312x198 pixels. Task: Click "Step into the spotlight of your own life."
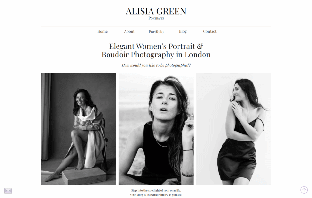coord(156,190)
